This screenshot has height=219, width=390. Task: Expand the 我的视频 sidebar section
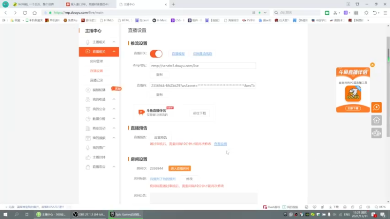coord(114,138)
